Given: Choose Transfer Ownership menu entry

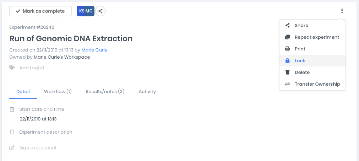Looking at the screenshot, I should [x=317, y=84].
